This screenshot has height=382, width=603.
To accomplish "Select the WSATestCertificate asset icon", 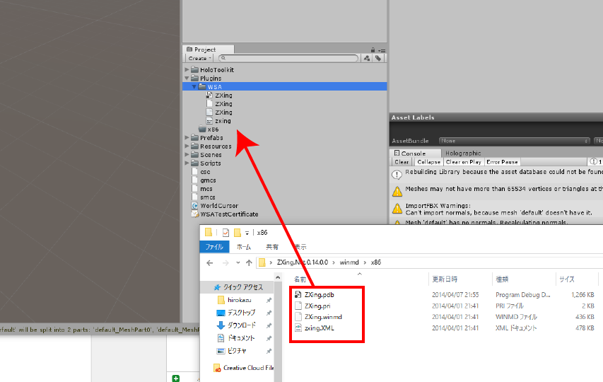I will point(194,214).
